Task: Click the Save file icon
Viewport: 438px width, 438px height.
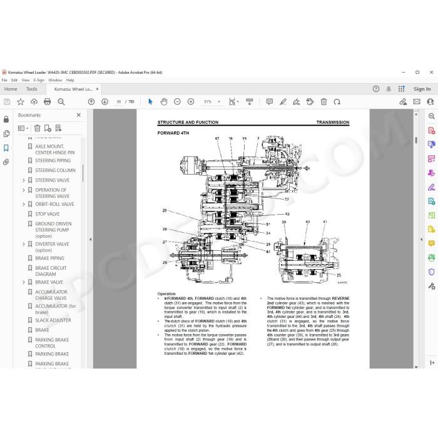Action: click(x=7, y=102)
